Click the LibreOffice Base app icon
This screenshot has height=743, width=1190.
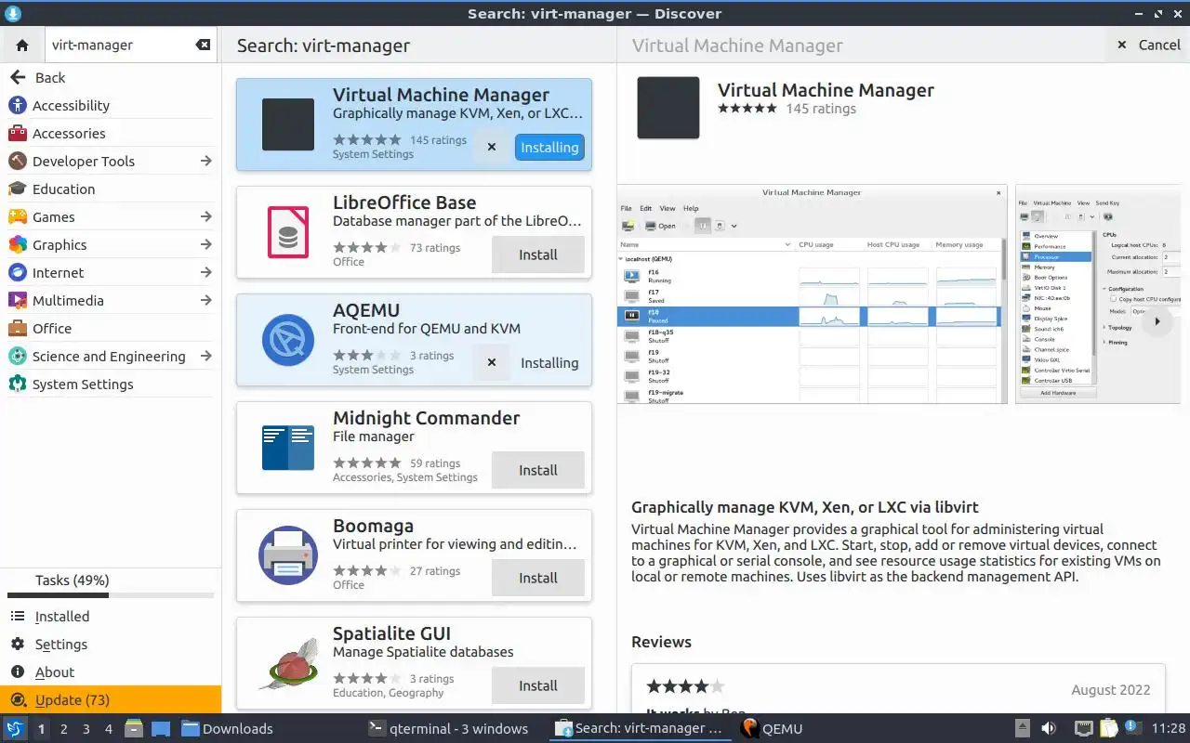click(288, 232)
